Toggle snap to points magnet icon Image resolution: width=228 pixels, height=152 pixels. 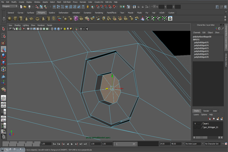[106, 7]
